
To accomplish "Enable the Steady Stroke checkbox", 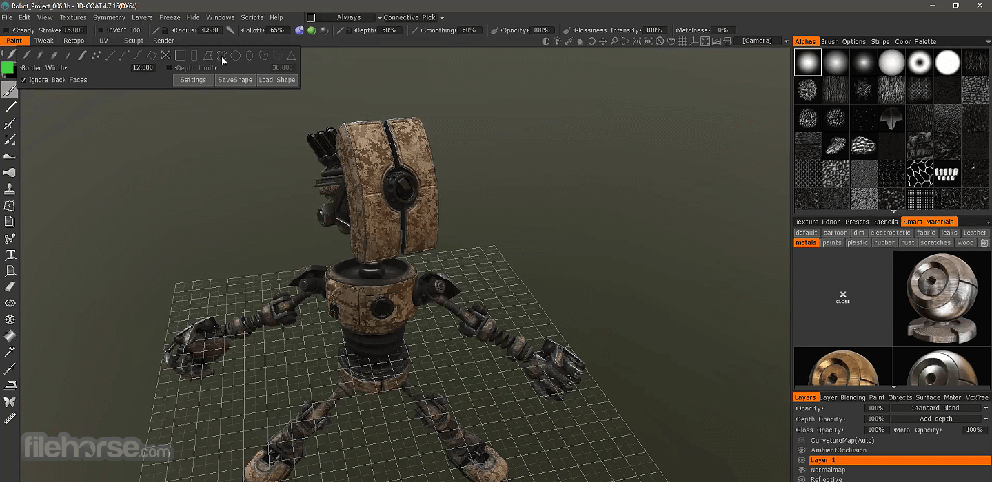I will click(6, 30).
